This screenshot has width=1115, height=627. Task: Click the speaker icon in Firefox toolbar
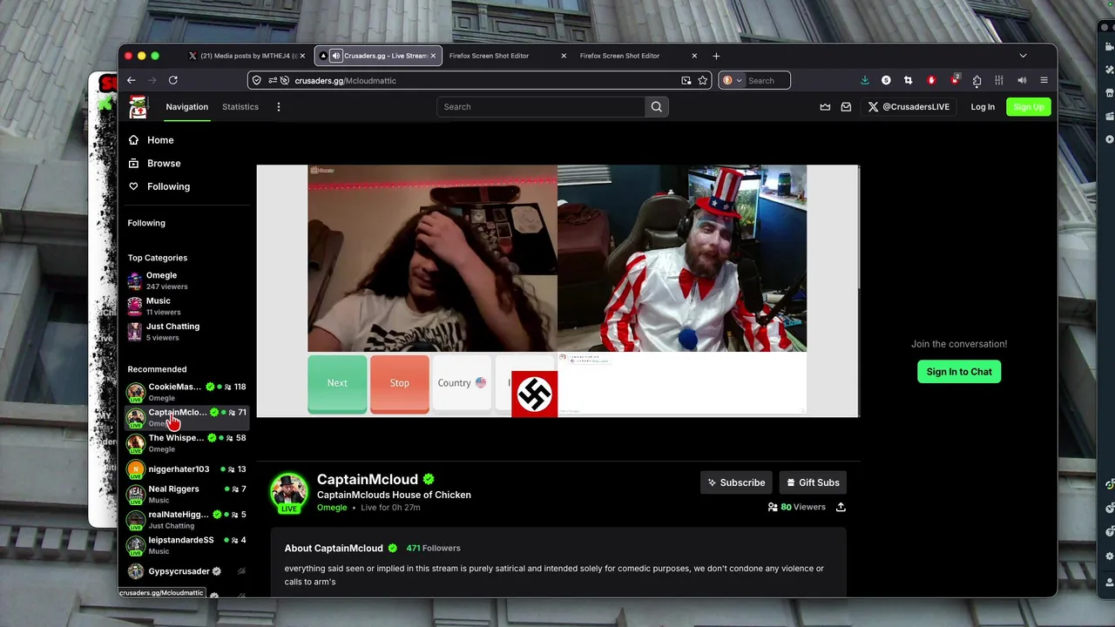click(x=1022, y=80)
